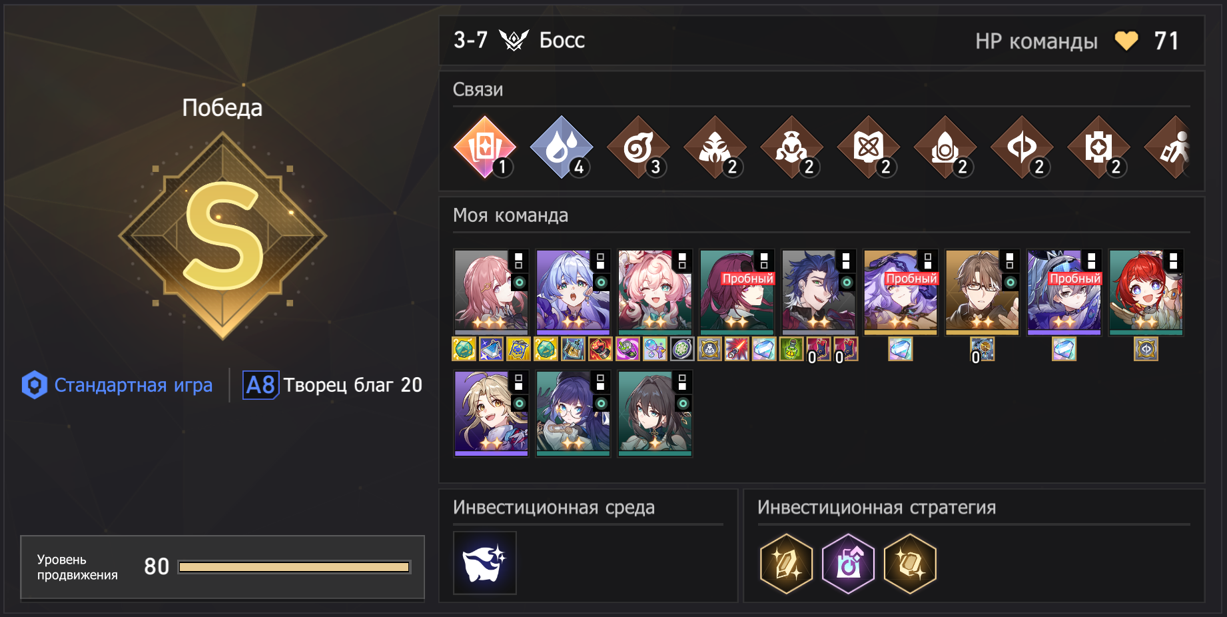Click the progression level 80 progress bar
Image resolution: width=1227 pixels, height=617 pixels.
[x=294, y=567]
